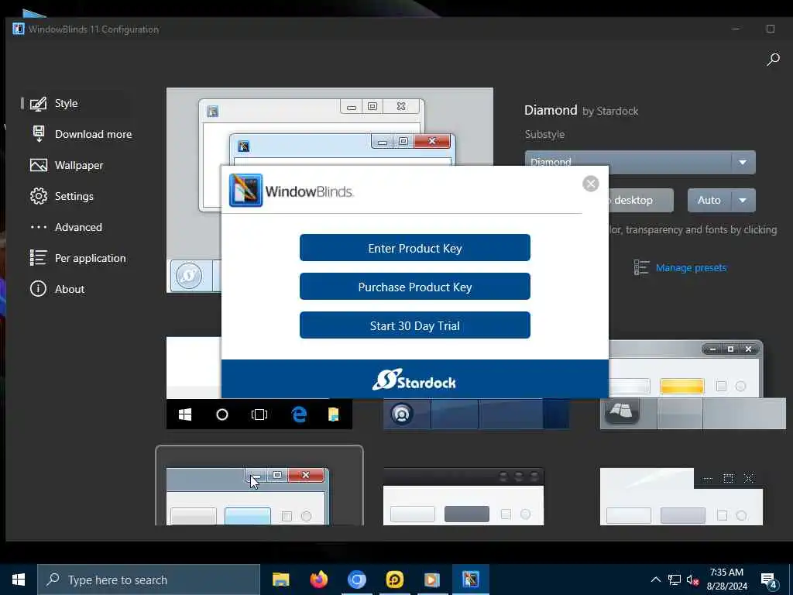Click the Wallpaper picture icon

[39, 166]
